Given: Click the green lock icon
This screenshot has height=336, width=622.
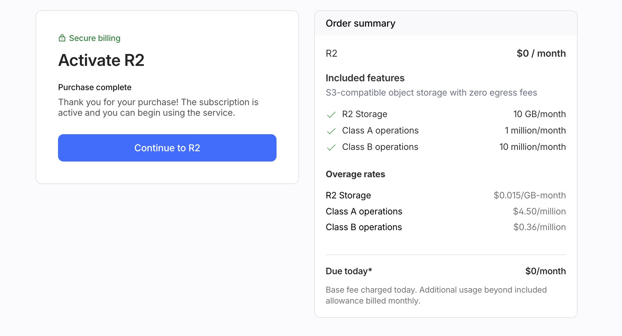Looking at the screenshot, I should (x=62, y=38).
